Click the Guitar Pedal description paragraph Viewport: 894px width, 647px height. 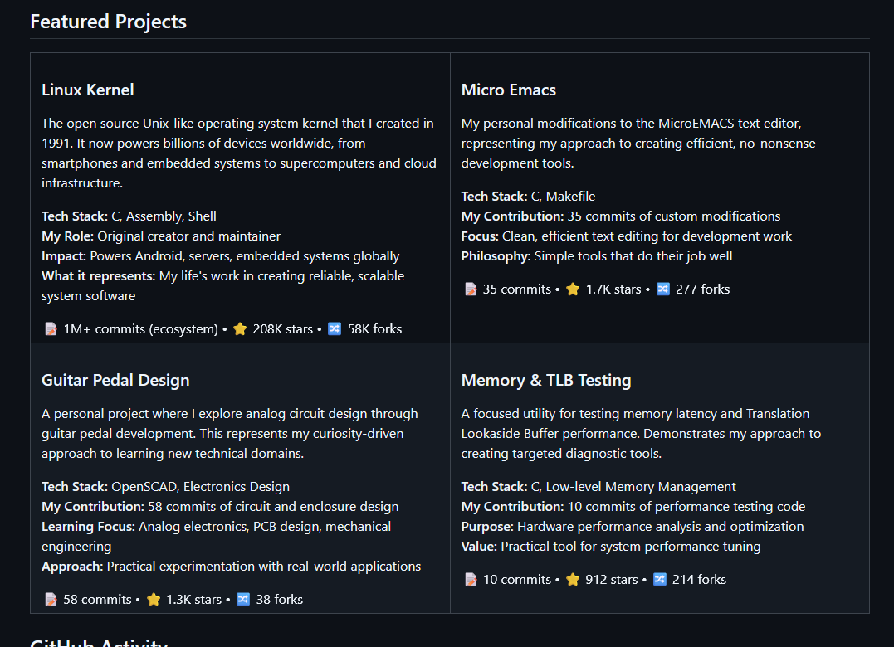point(230,434)
